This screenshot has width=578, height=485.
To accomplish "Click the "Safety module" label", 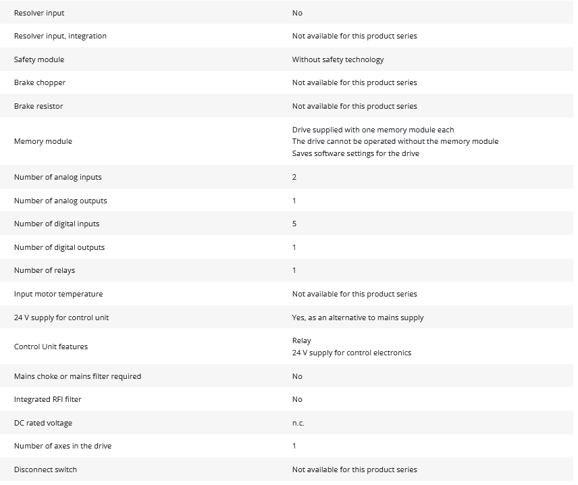I will click(39, 59).
